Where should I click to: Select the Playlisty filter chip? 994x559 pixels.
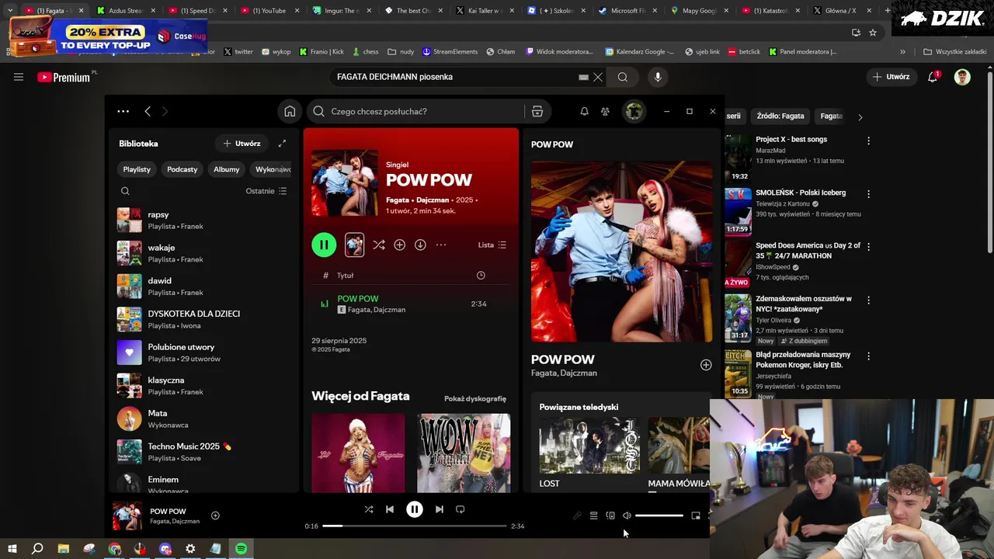(137, 169)
